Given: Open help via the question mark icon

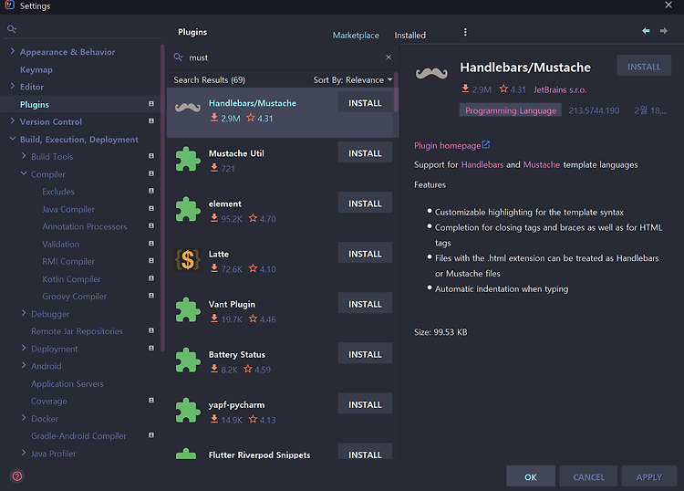Looking at the screenshot, I should tap(17, 475).
